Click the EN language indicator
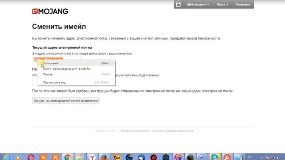The image size is (285, 160). 250,157
